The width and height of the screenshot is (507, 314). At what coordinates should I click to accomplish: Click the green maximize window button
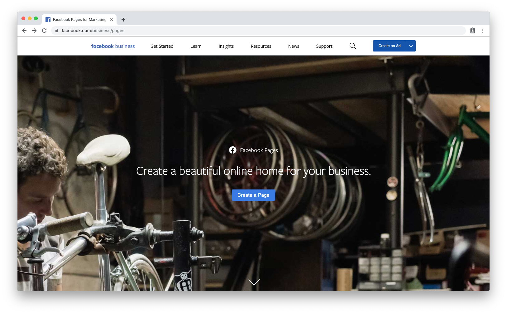tap(36, 18)
